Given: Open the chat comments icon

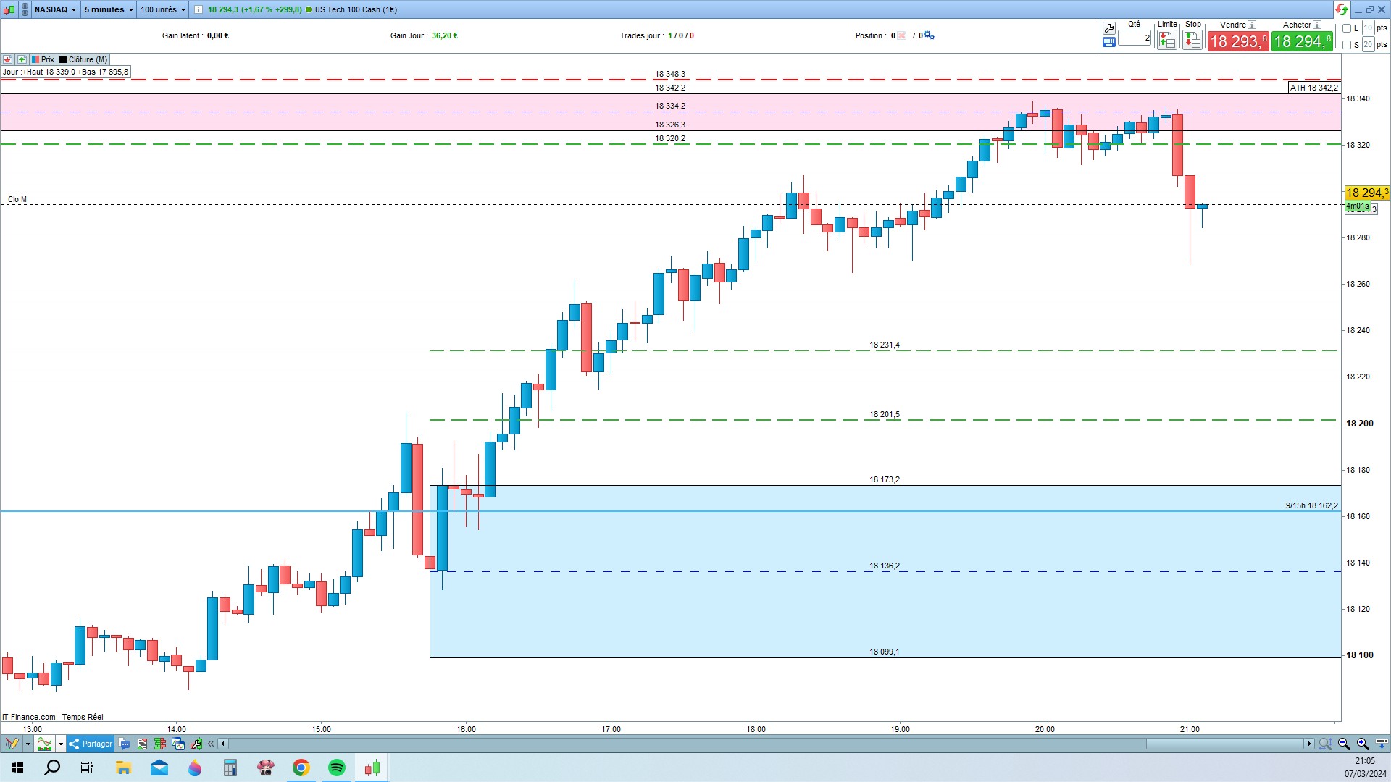Looking at the screenshot, I should click(x=125, y=744).
